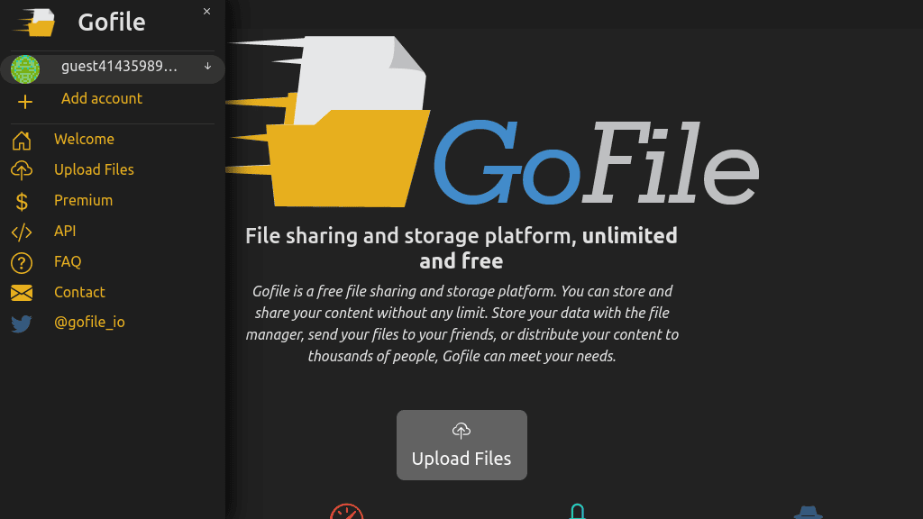
Task: Select Welcome in the sidebar menu
Action: coord(84,139)
